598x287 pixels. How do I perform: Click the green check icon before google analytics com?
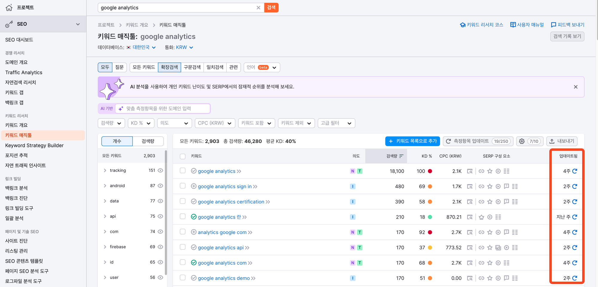[194, 263]
